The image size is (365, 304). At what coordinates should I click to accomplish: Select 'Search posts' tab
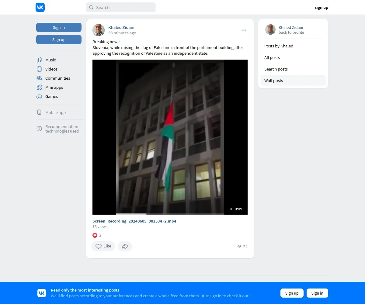click(x=293, y=69)
